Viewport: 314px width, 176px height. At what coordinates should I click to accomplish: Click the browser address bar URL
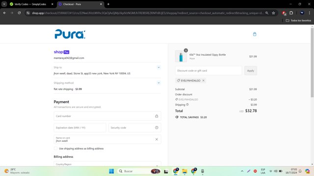(x=148, y=13)
